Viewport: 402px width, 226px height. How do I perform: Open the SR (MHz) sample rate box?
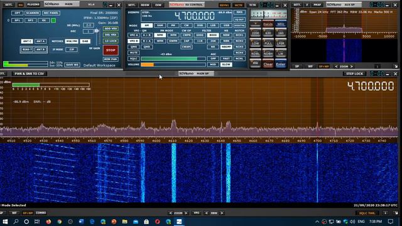click(x=88, y=25)
